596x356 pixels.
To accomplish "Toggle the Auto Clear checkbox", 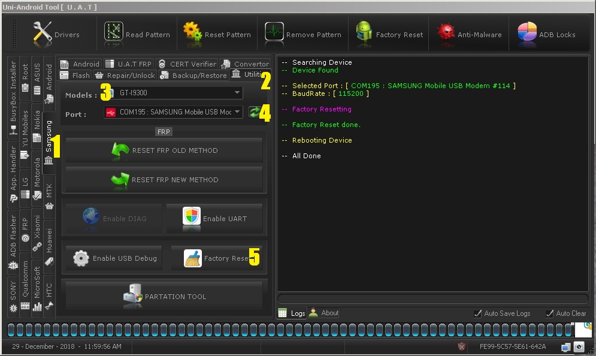I will click(x=549, y=313).
